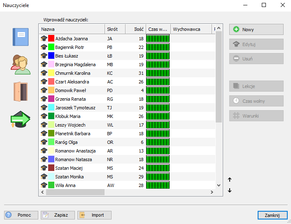The image size is (291, 224).
Task: Click the Wychowawca column header
Action: click(191, 29)
